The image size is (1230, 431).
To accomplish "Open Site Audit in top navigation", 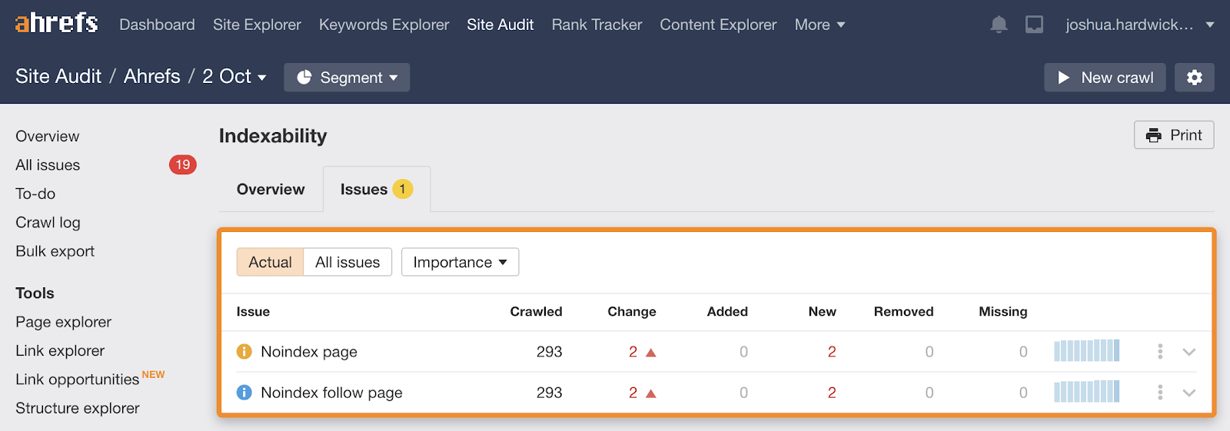I will click(500, 25).
